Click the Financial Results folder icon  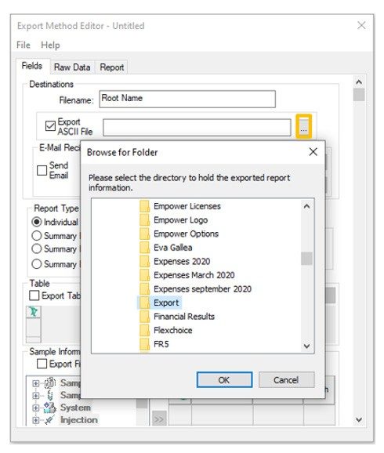[x=144, y=317]
